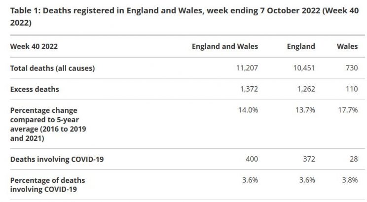Image resolution: width=367 pixels, height=202 pixels.
Task: Select the 110 Wales excess deaths cell
Action: (351, 90)
